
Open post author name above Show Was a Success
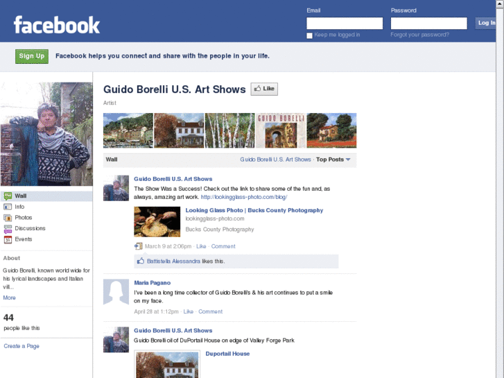[x=173, y=179]
